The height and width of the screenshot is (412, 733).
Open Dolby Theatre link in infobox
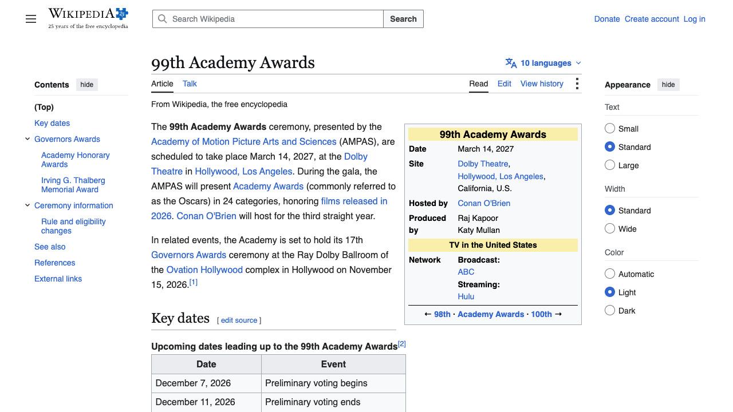[x=483, y=164]
